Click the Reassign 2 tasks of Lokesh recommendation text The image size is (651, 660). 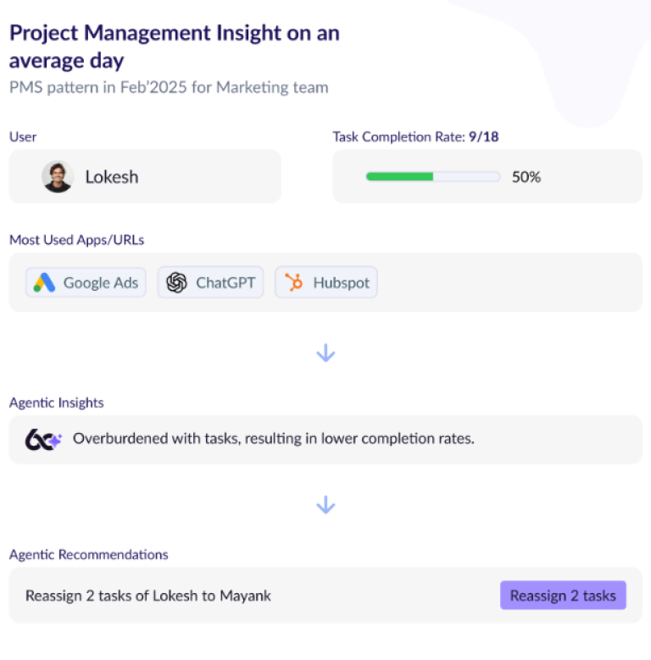click(148, 596)
